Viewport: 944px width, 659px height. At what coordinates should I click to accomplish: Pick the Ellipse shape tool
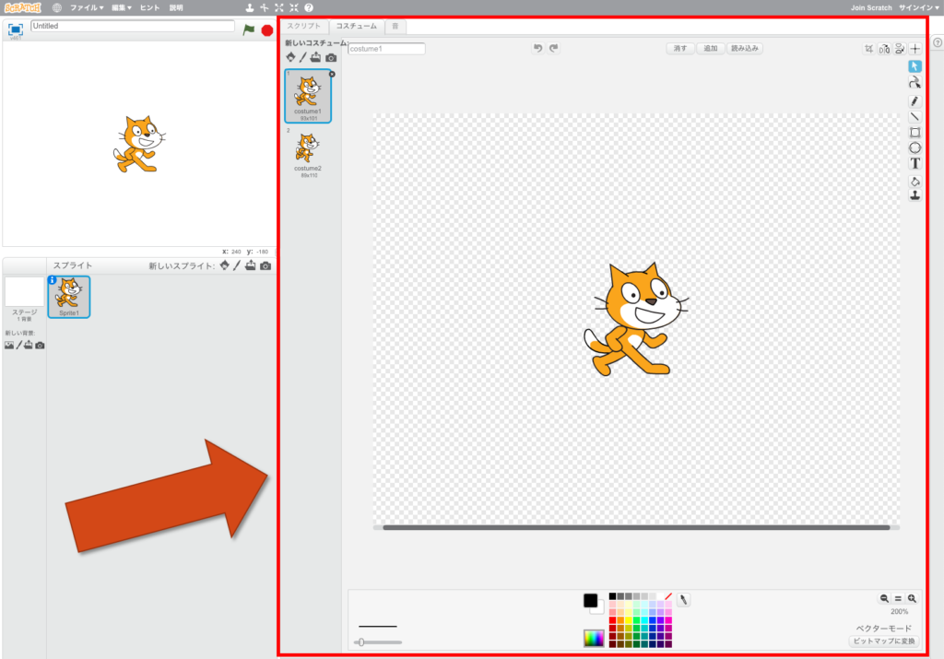coord(914,147)
